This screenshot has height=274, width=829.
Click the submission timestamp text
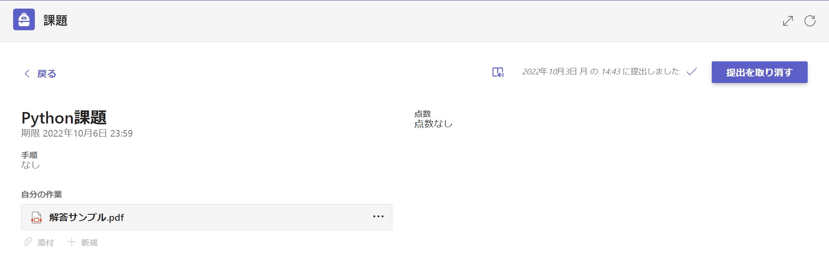pyautogui.click(x=600, y=72)
